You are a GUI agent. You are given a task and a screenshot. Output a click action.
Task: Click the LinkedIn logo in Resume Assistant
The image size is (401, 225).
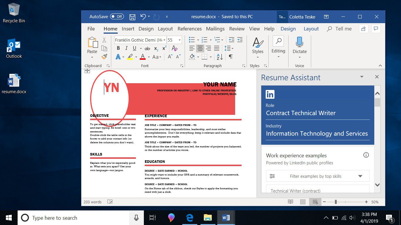270,94
